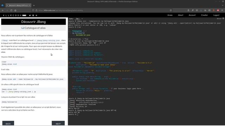Viewport: 225px width, 126px height.
Task: Go back with browser back arrow
Action: (x=3, y=10)
